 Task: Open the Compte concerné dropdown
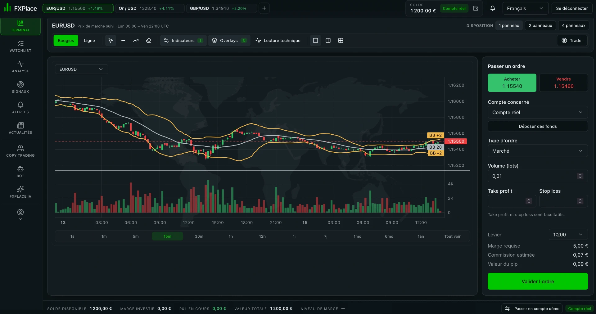(x=538, y=112)
